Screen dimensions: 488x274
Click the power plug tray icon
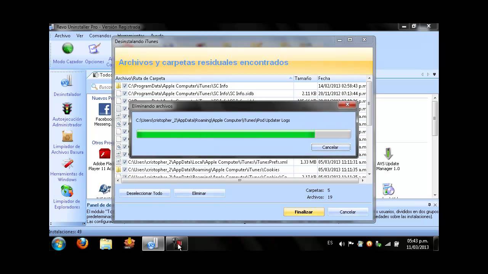tap(396, 244)
